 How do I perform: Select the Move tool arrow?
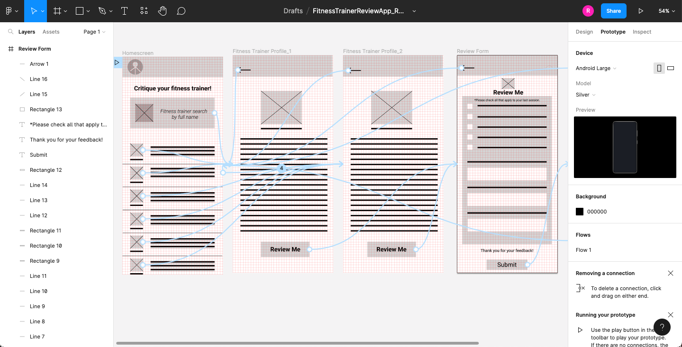pyautogui.click(x=33, y=11)
